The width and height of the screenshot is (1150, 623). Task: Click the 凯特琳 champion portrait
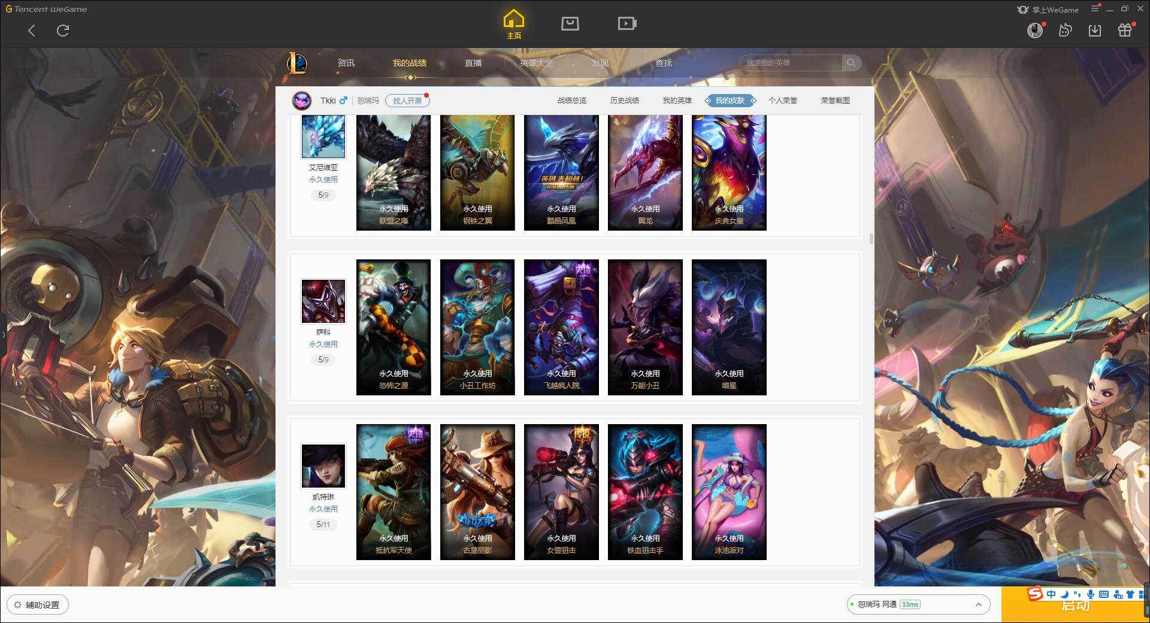tap(323, 466)
